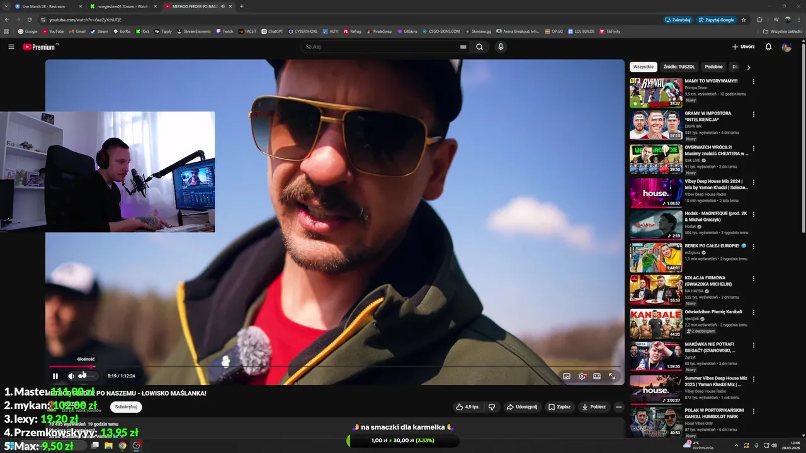Open options for MAMY TO WYGRYWAMY!!! video
The height and width of the screenshot is (453, 806).
click(x=753, y=82)
